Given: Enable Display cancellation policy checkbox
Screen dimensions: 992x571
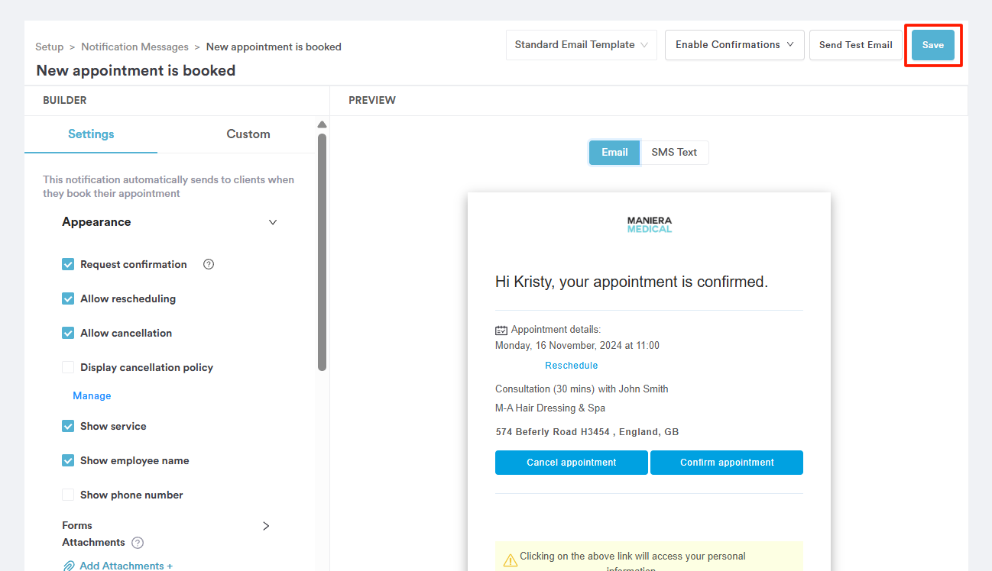Looking at the screenshot, I should [68, 367].
